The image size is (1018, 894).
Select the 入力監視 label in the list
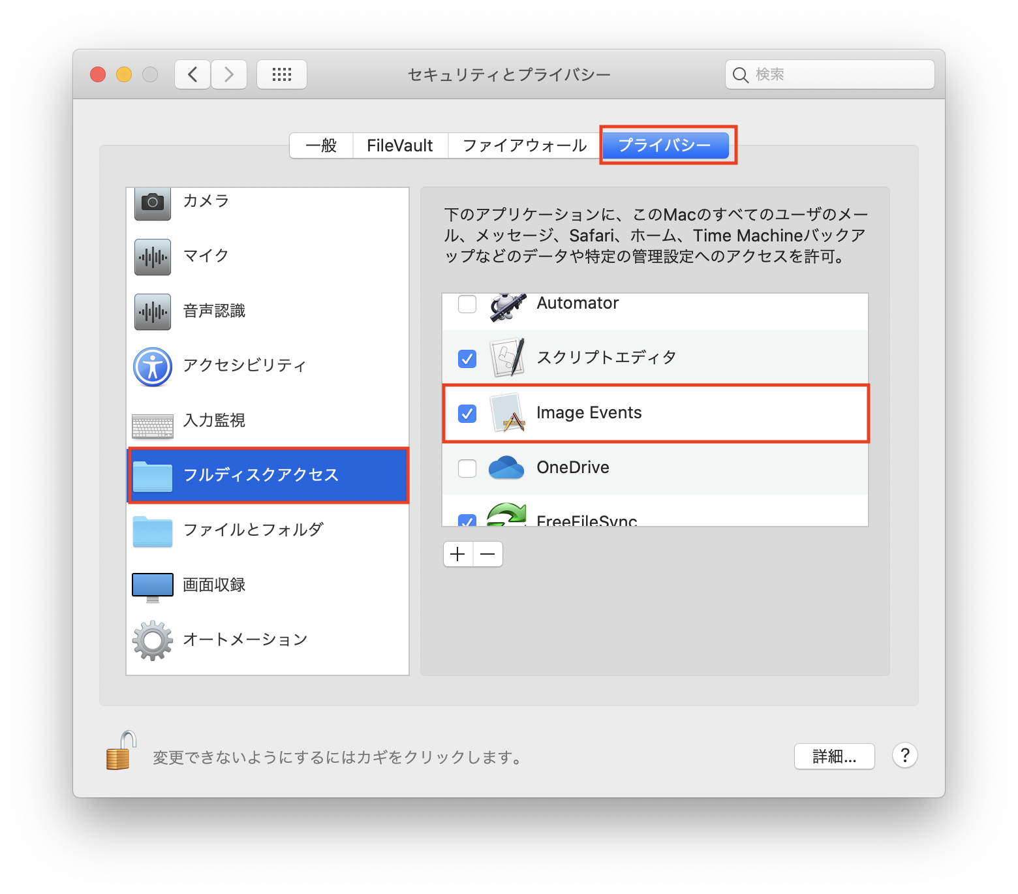214,420
